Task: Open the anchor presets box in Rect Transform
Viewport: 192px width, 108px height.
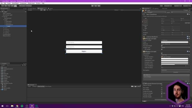Action: [145, 22]
